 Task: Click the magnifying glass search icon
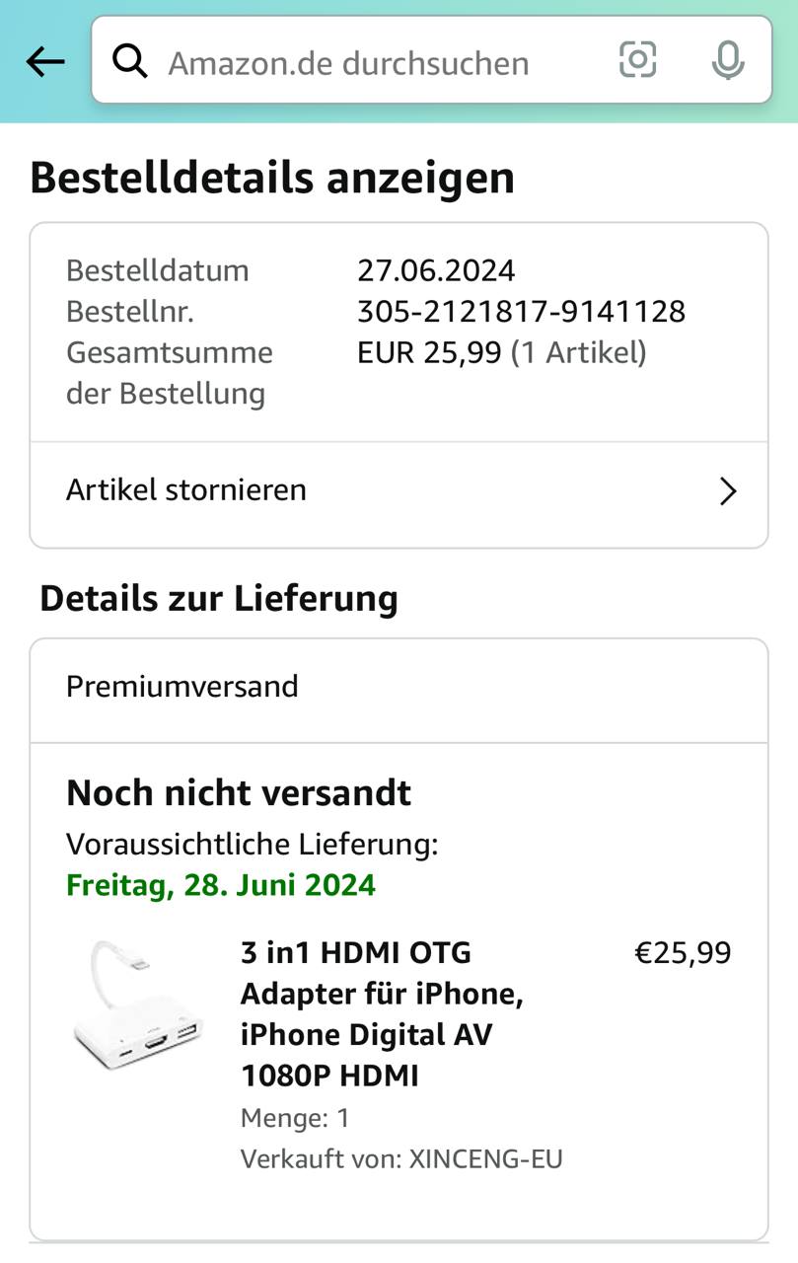pos(130,62)
